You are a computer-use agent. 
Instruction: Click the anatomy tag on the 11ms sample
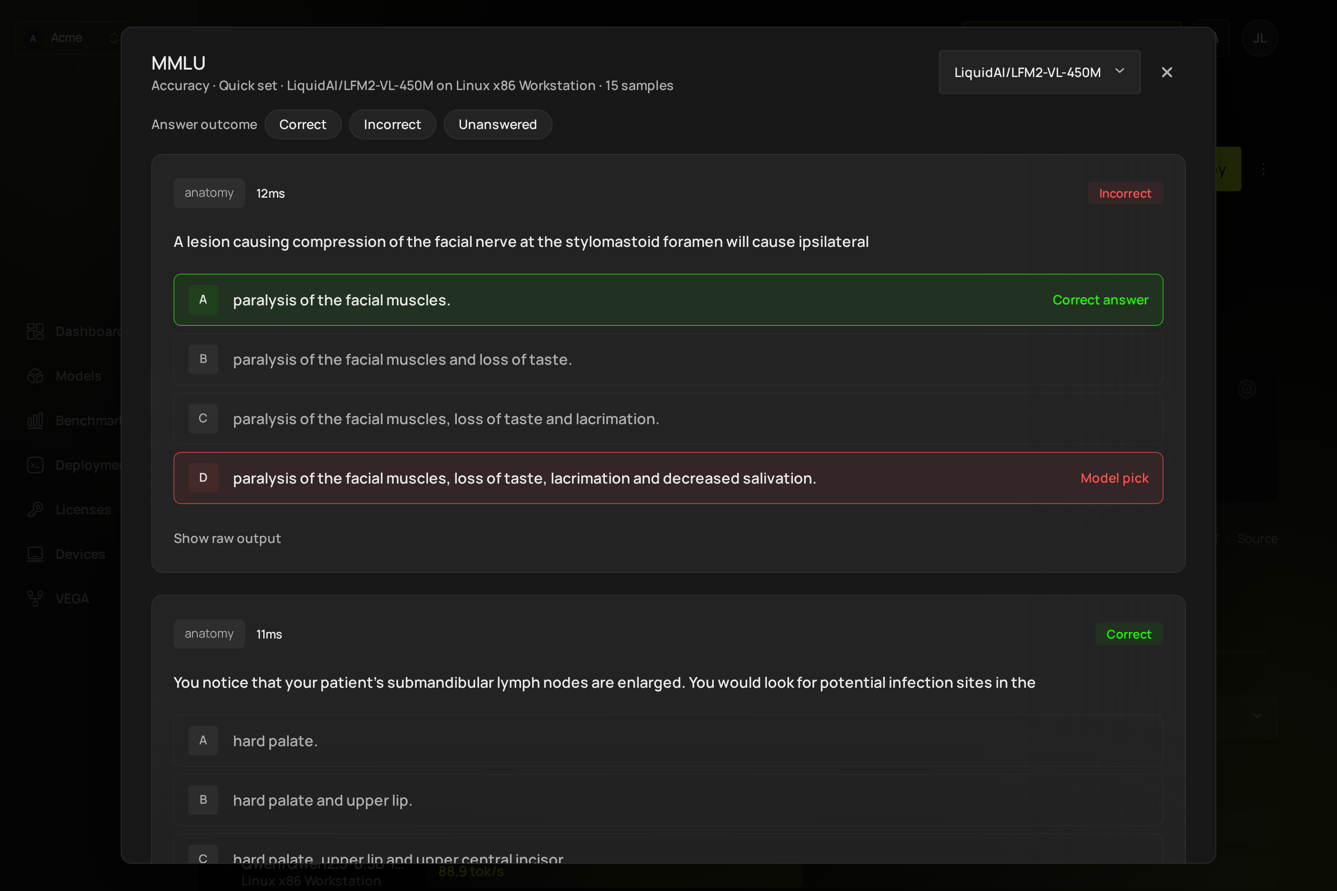tap(208, 633)
